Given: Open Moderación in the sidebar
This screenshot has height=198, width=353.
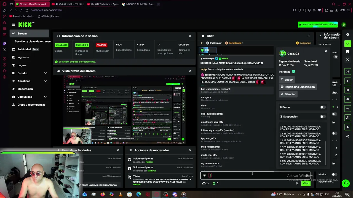Looking at the screenshot, I should point(29,89).
